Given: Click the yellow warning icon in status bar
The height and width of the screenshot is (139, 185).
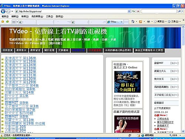Looking at the screenshot, I should pos(2,135).
